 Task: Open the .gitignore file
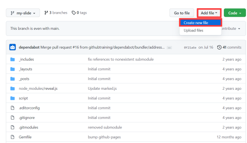pos(27,117)
